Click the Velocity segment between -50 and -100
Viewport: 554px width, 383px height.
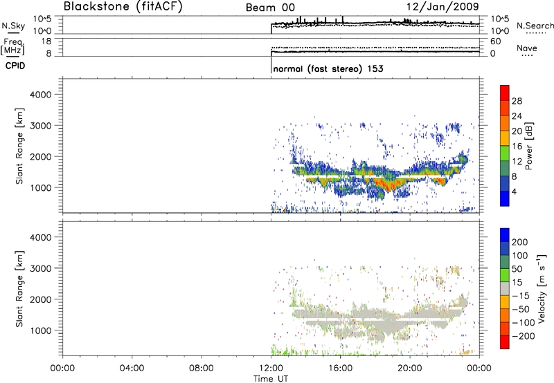(505, 315)
